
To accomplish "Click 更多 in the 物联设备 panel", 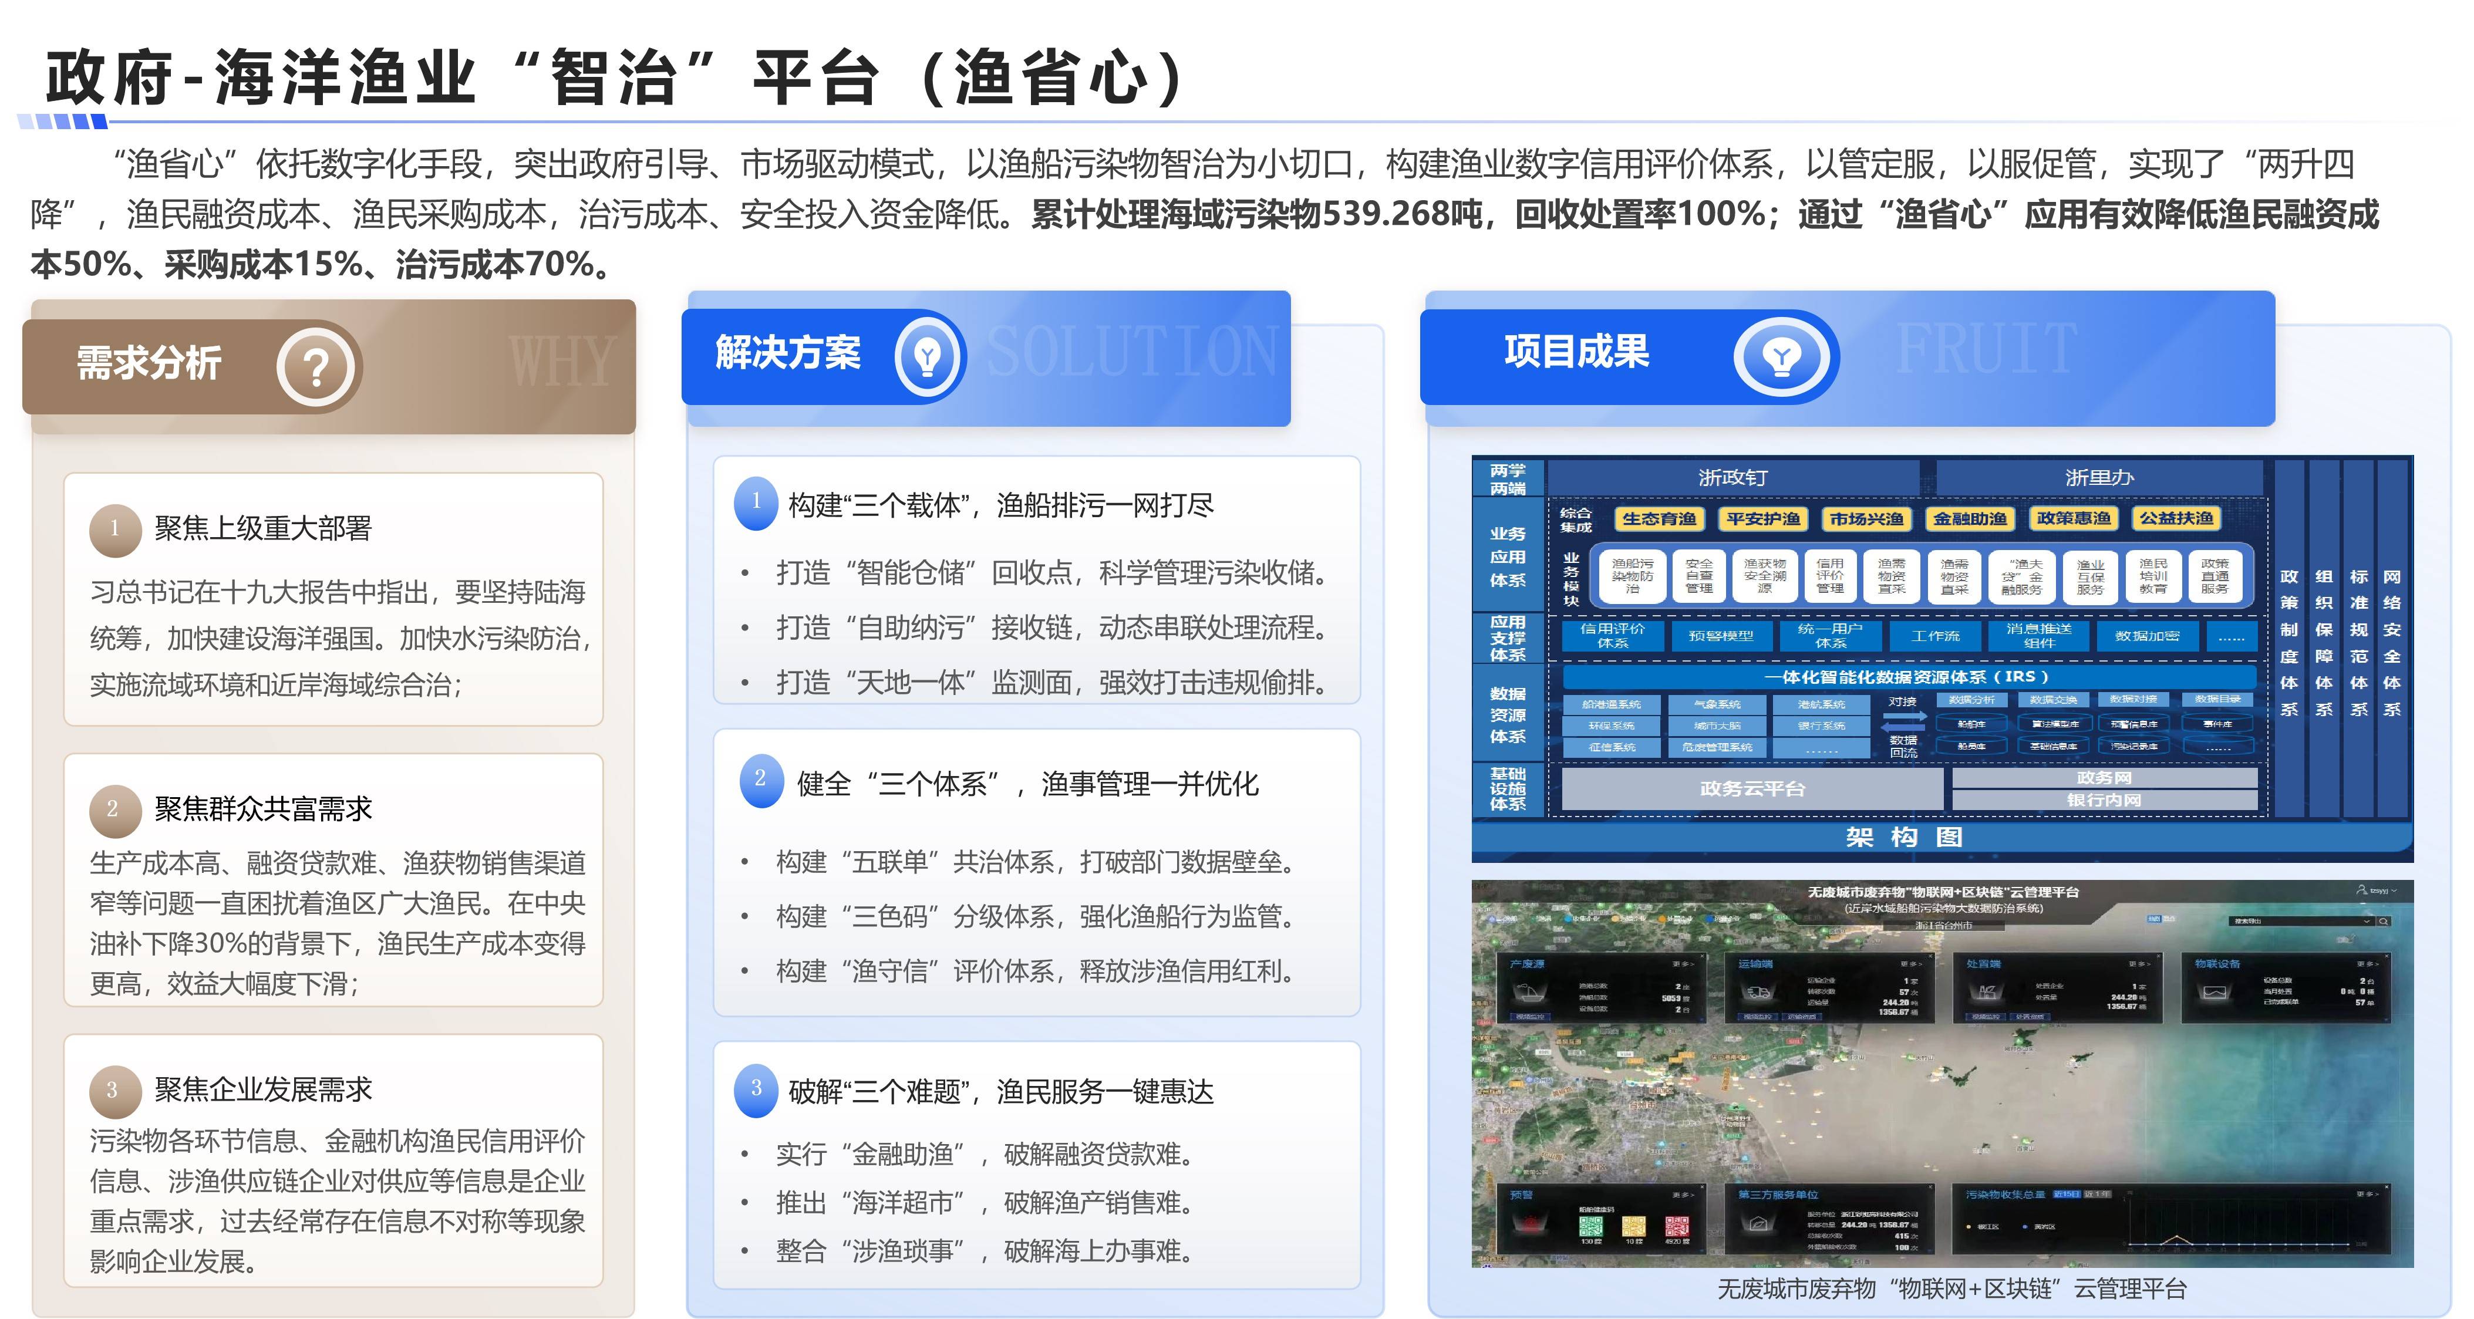I will [x=2368, y=964].
